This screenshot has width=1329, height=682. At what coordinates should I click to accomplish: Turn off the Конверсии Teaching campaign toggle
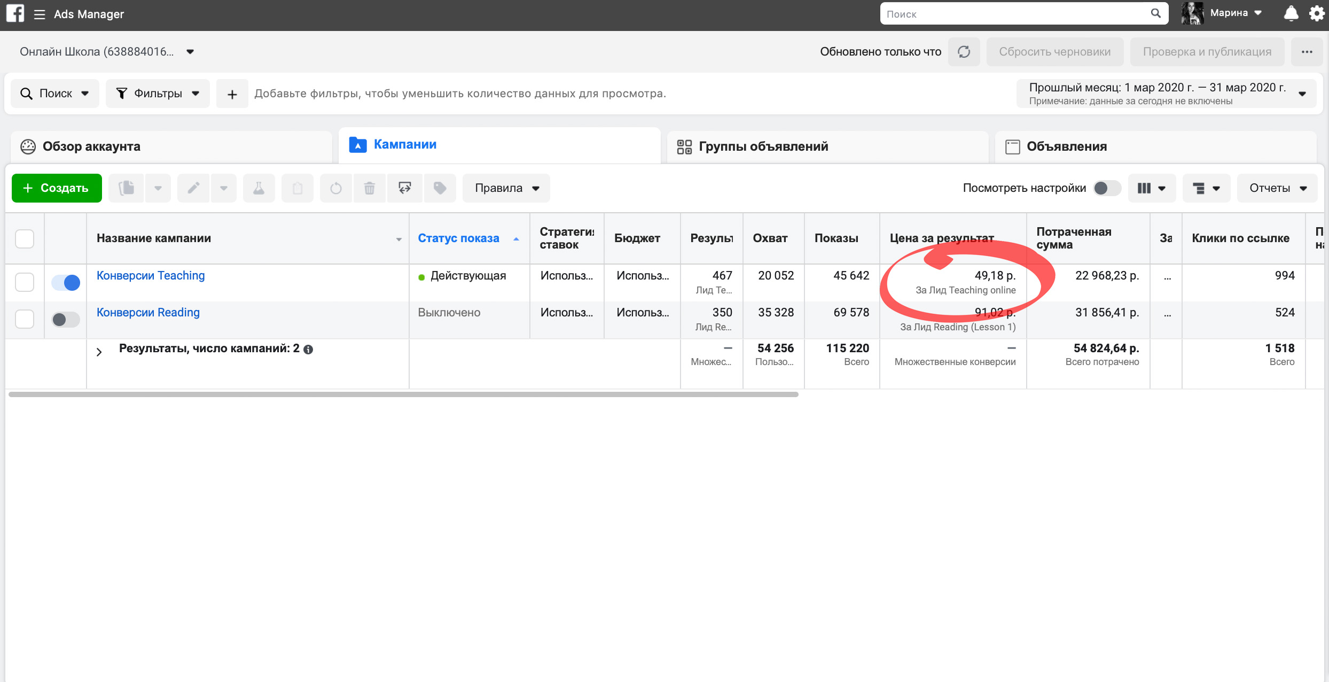tap(66, 282)
